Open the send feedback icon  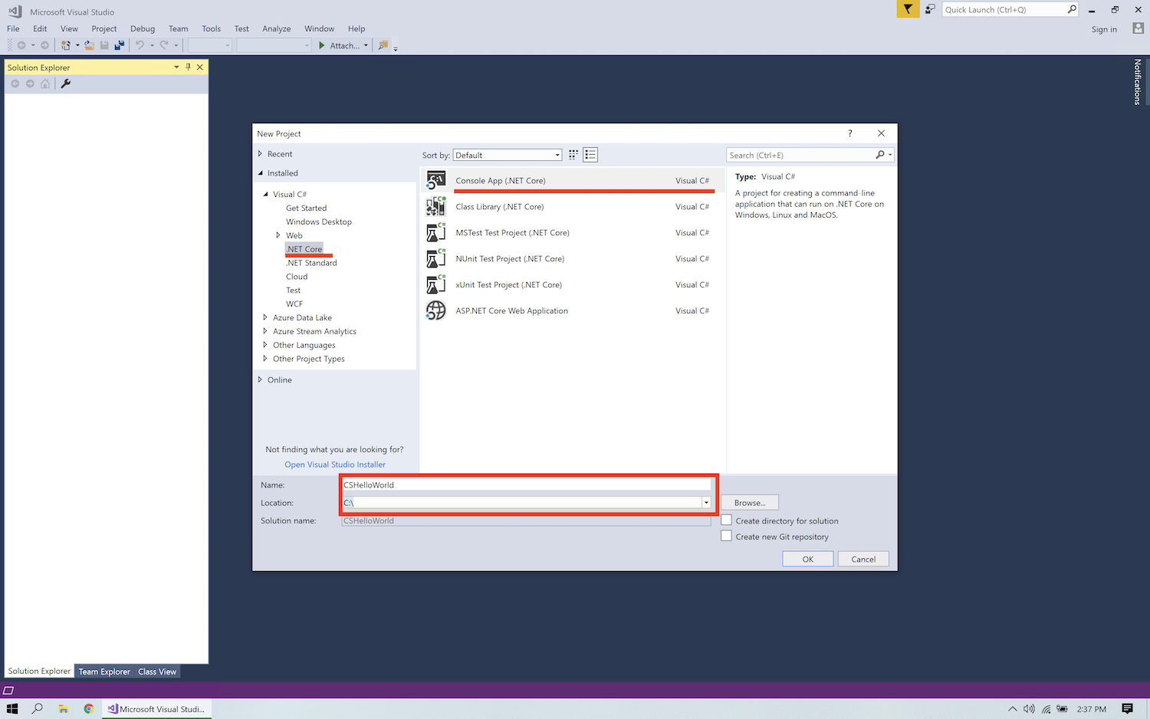pos(930,9)
